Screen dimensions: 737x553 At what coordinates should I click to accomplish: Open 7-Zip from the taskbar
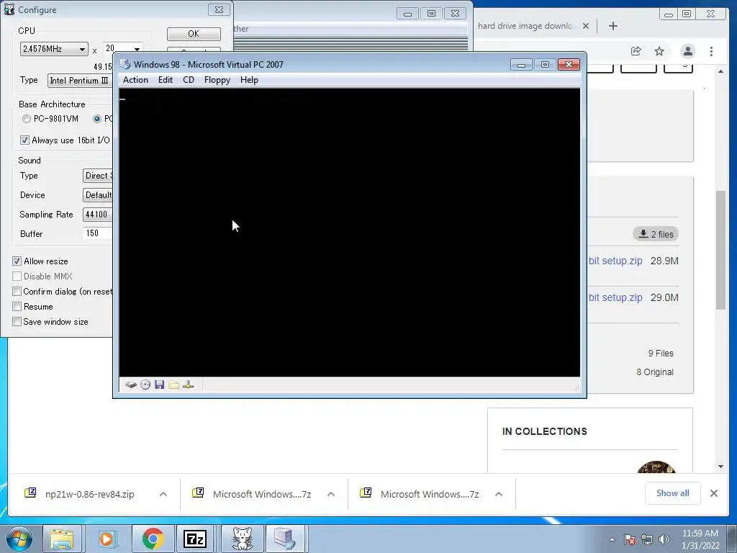point(195,539)
